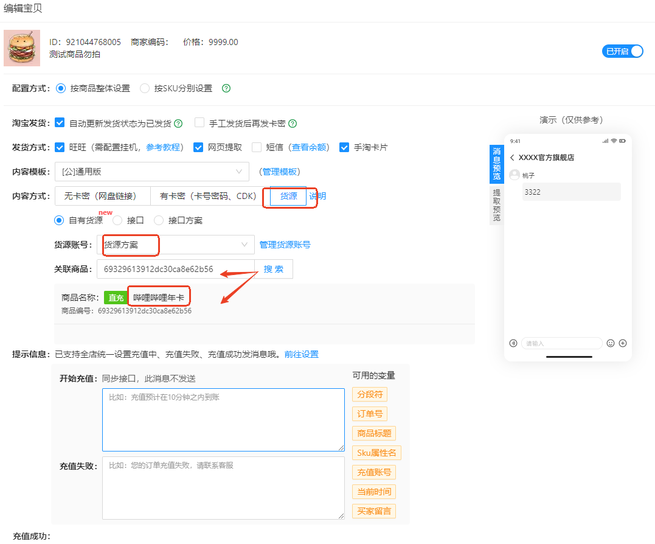655x544 pixels.
Task: Open help icon next to 按SKU分别设置
Action: click(x=226, y=88)
